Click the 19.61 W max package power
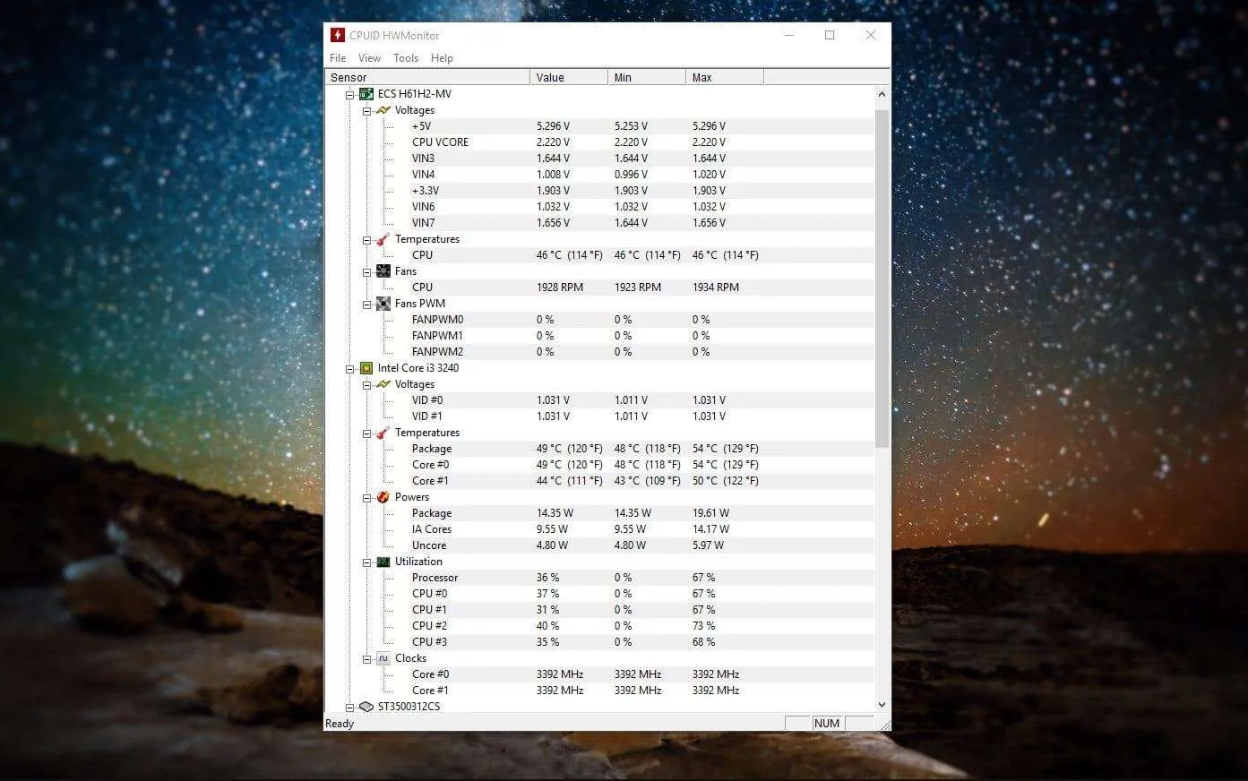1248x781 pixels. 710,513
